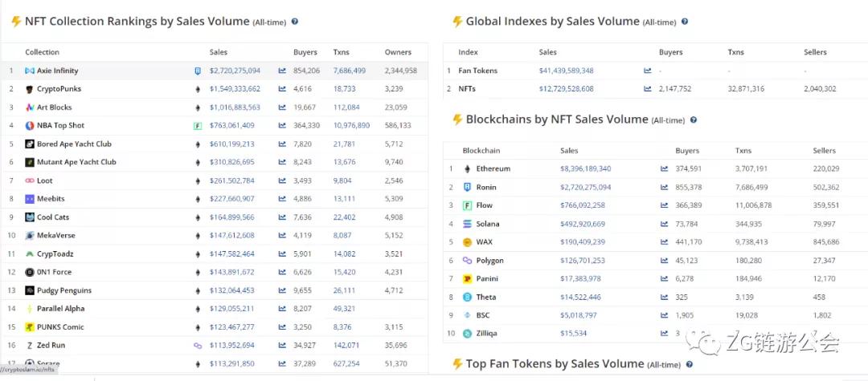Click the NFTs global index sales value
Screen dimensions: 868x381
pos(566,89)
